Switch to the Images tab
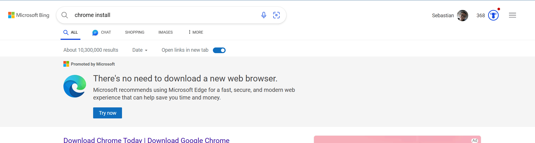This screenshot has height=143, width=535. (166, 32)
